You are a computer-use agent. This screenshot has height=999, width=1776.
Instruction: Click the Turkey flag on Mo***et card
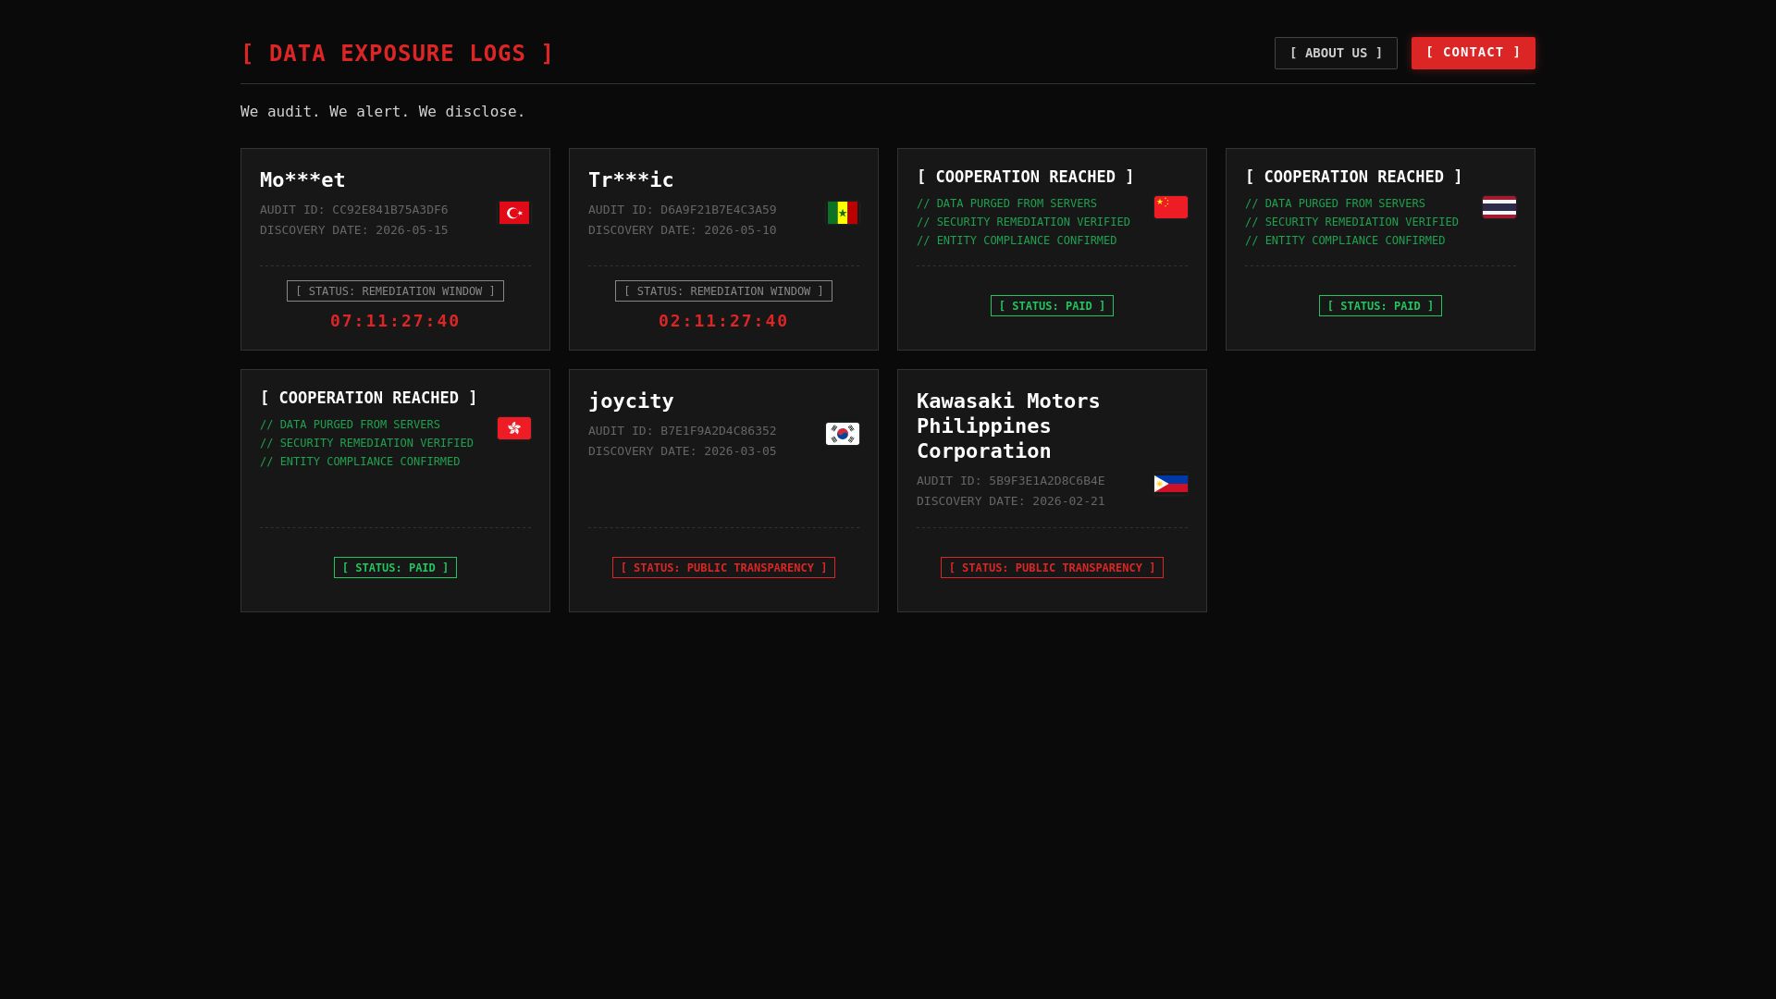point(514,213)
